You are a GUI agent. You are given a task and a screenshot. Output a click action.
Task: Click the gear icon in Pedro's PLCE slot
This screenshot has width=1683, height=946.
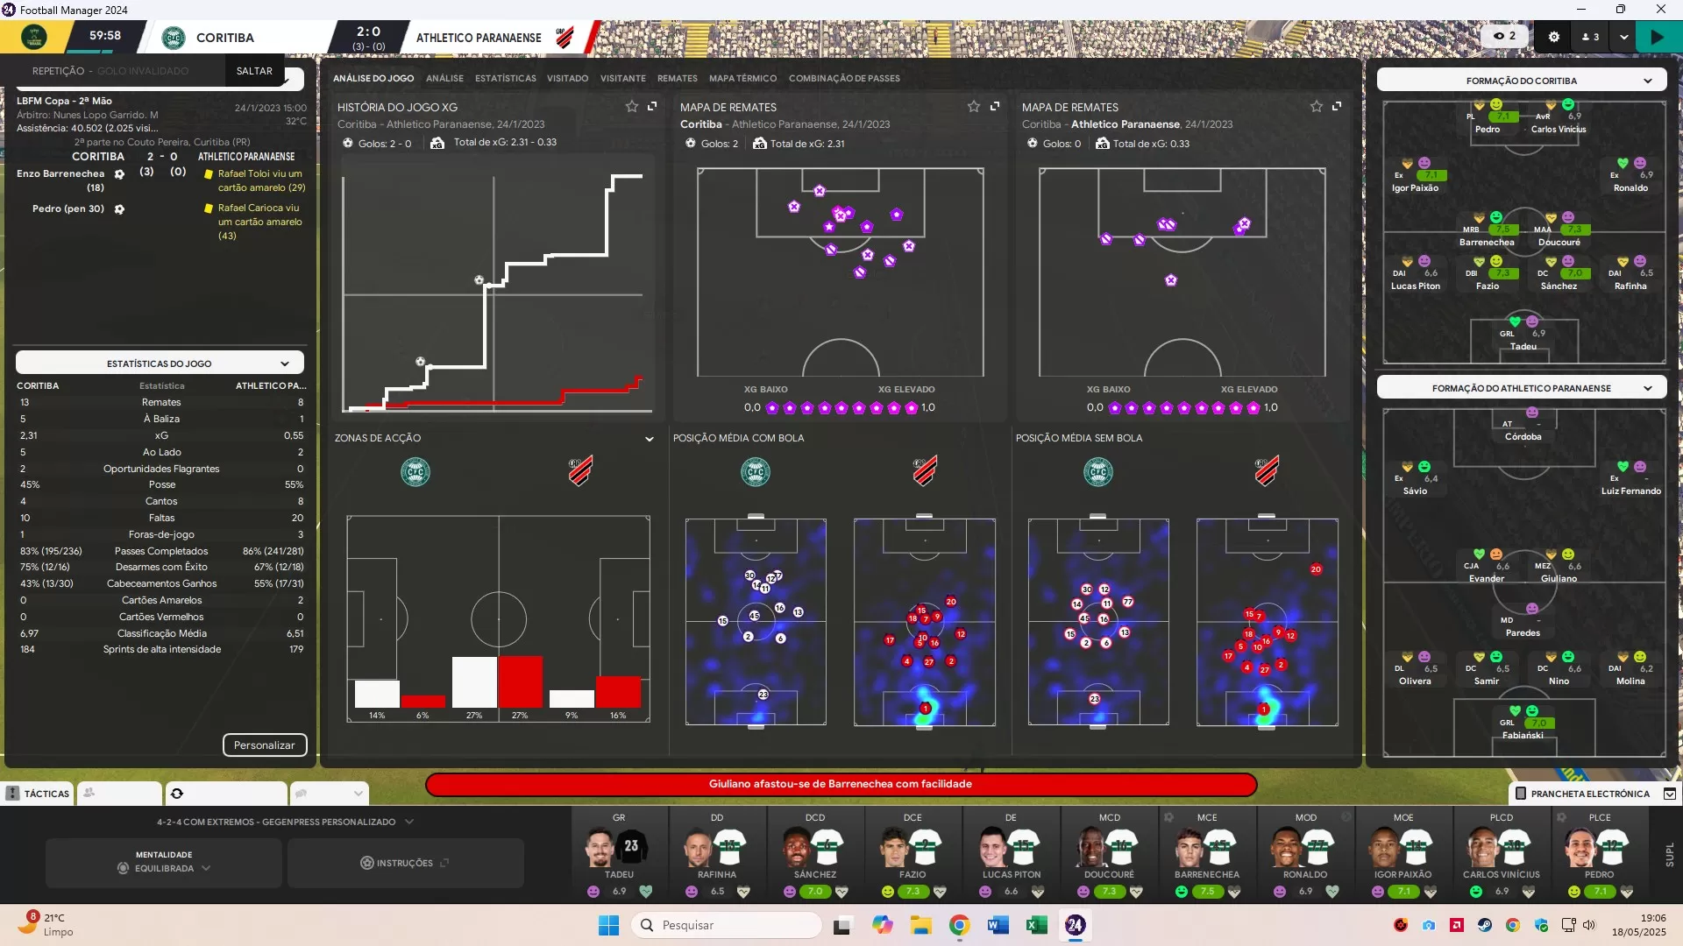pyautogui.click(x=1561, y=817)
